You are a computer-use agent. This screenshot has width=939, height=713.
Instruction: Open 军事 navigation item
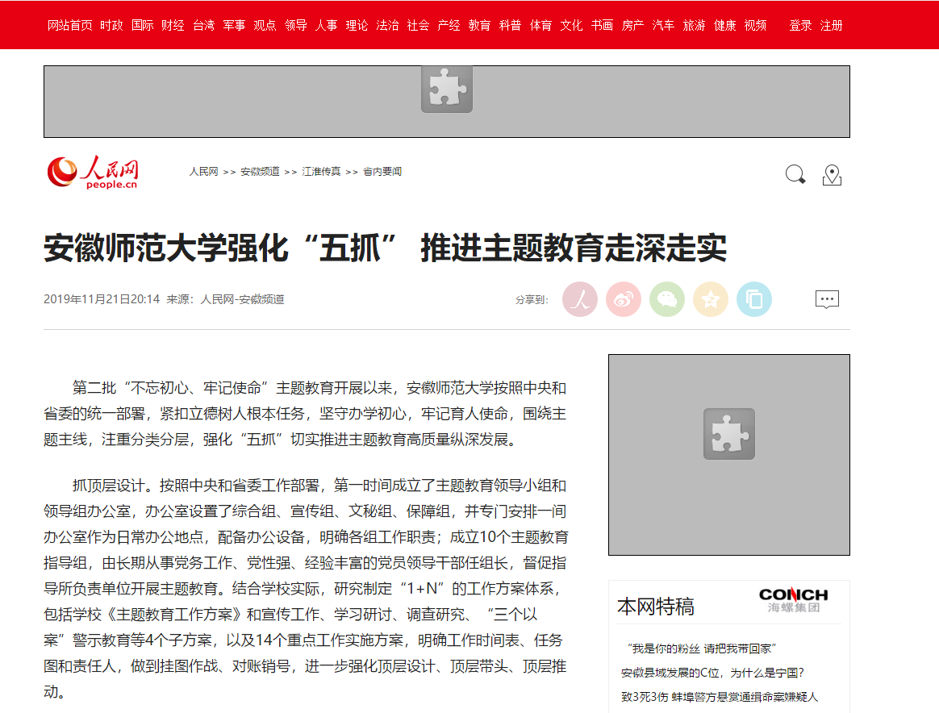coord(234,25)
